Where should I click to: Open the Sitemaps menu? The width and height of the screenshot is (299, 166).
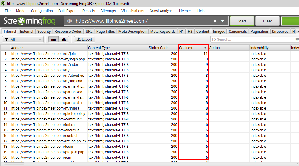(108, 11)
